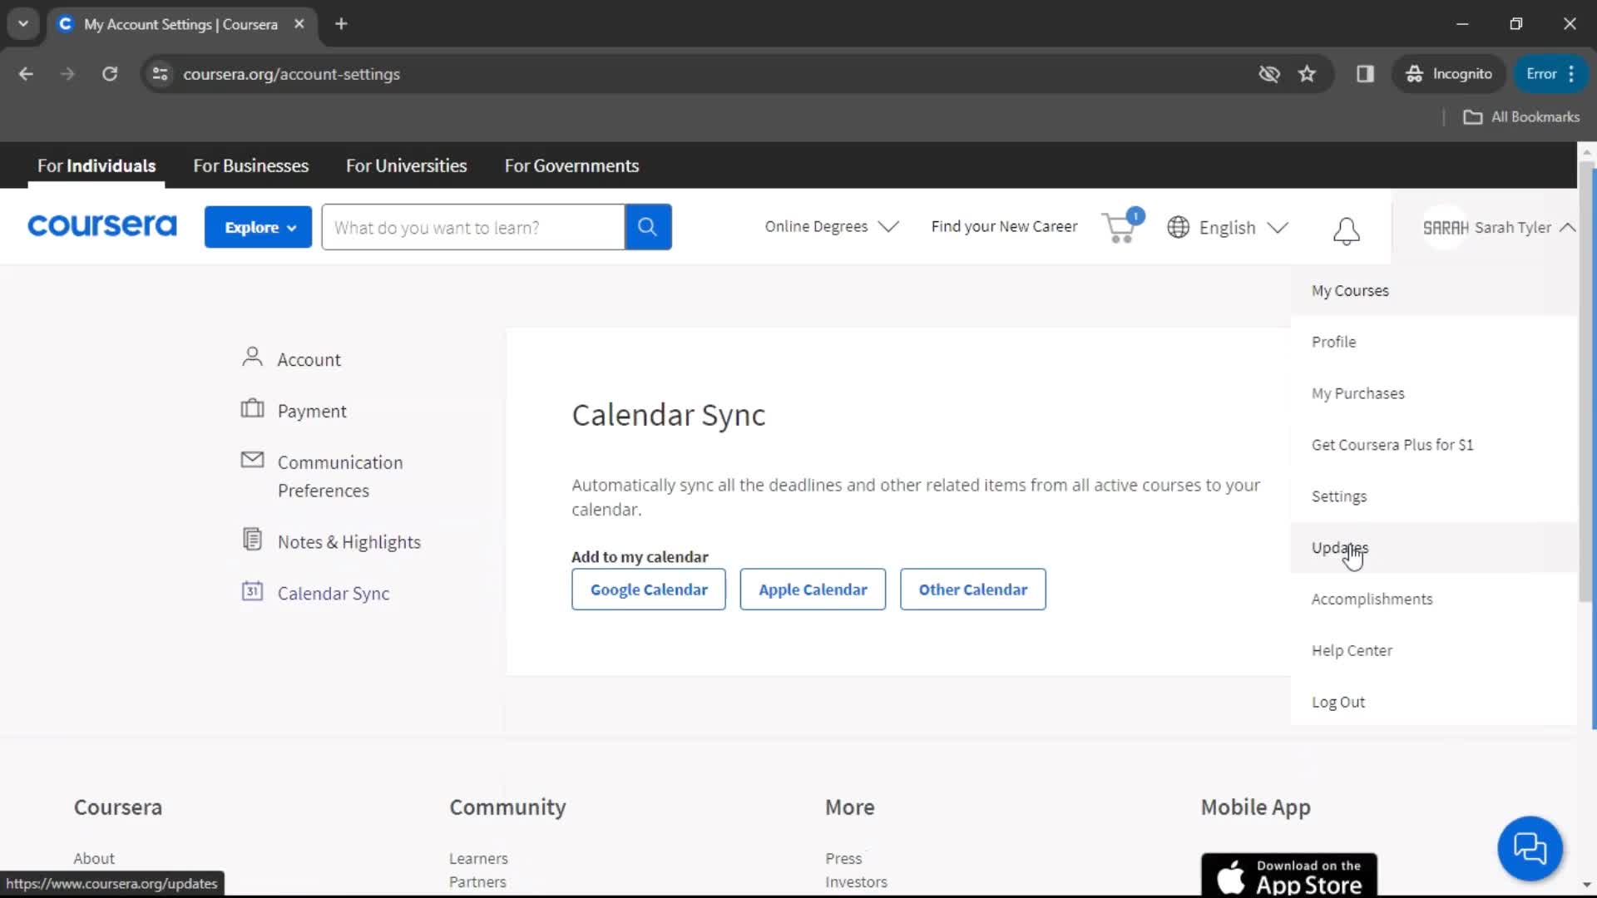Open Payment settings section label
Image resolution: width=1597 pixels, height=898 pixels.
click(312, 411)
